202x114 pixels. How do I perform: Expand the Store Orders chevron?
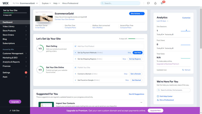coord(26,35)
